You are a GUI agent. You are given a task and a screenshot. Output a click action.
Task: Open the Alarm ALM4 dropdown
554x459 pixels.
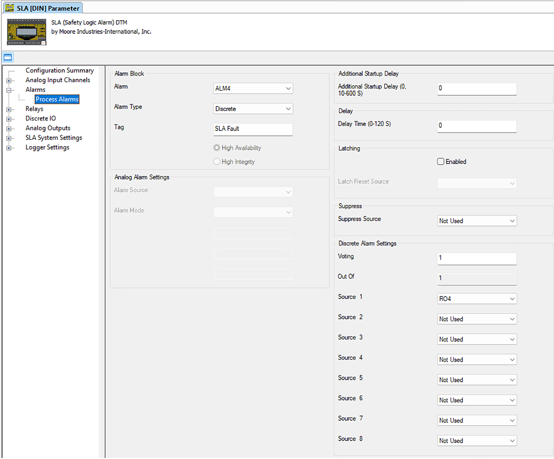click(253, 88)
